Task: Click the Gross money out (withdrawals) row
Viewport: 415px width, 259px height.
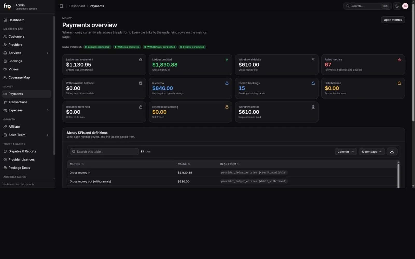Action: coord(232,181)
